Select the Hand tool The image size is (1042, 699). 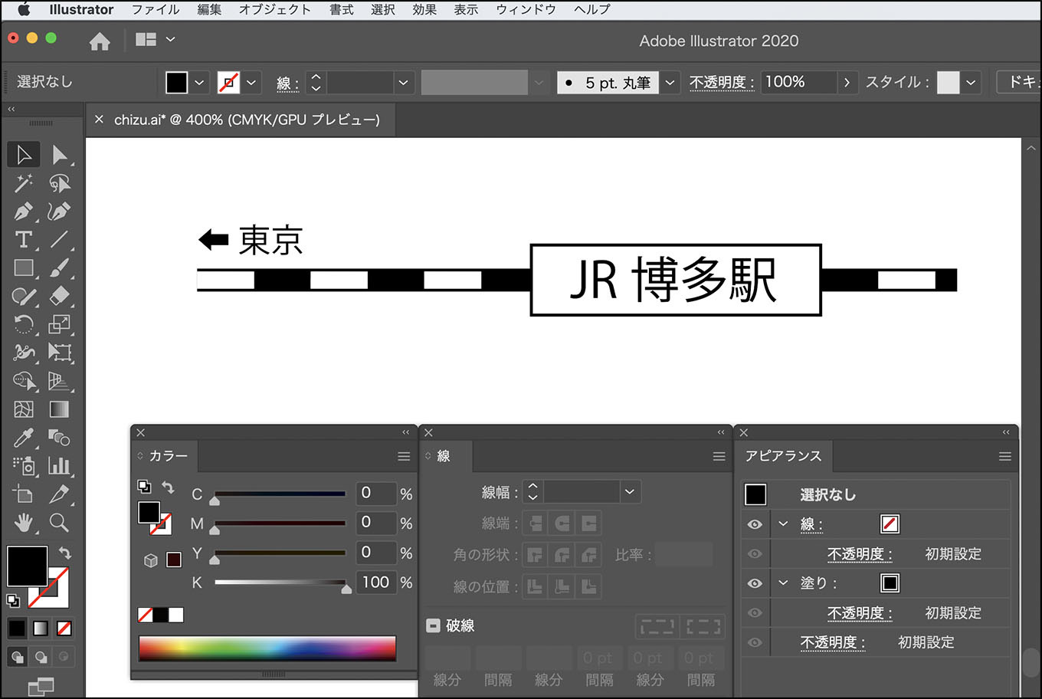coord(24,523)
